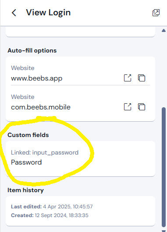The height and width of the screenshot is (232, 167).
Task: Launch the www.beebs.app website
Action: (128, 78)
